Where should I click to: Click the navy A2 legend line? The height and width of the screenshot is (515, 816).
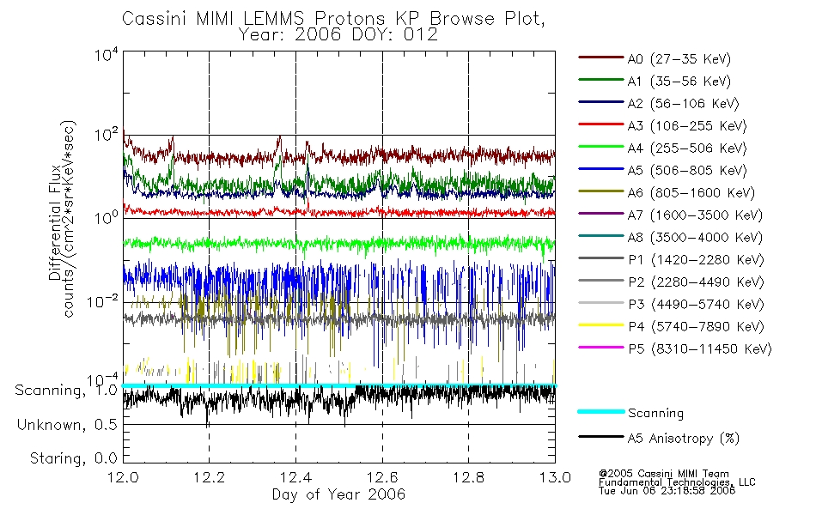pyautogui.click(x=600, y=102)
